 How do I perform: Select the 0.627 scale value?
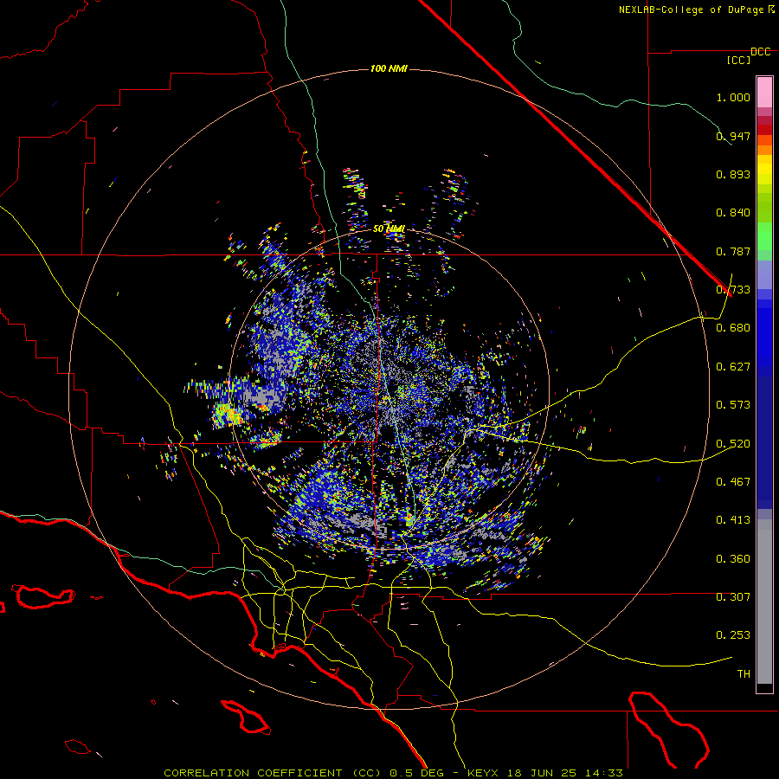coord(733,366)
